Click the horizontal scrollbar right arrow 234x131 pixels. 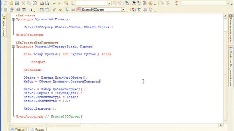coord(221,125)
